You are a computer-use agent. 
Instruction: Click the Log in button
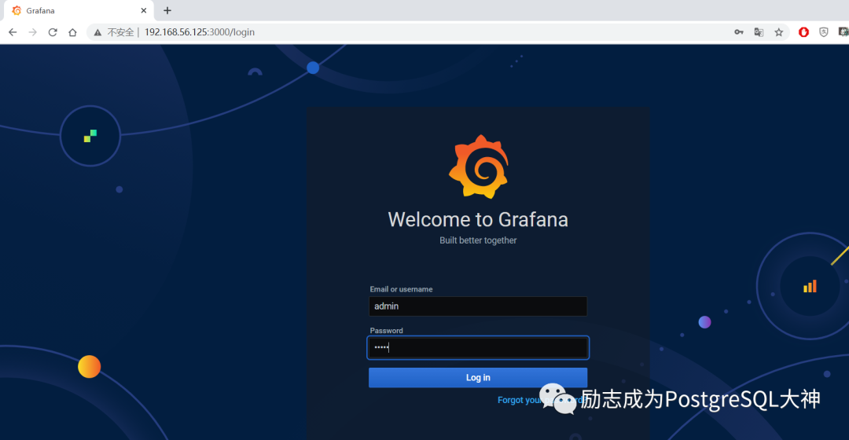[478, 378]
